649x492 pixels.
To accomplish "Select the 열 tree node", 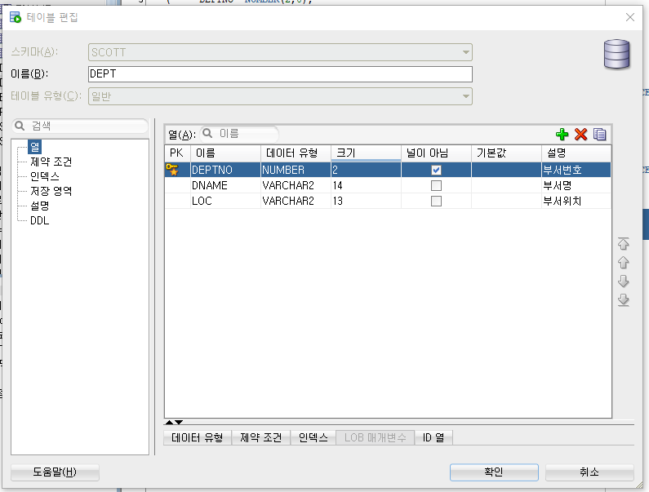I will [35, 147].
